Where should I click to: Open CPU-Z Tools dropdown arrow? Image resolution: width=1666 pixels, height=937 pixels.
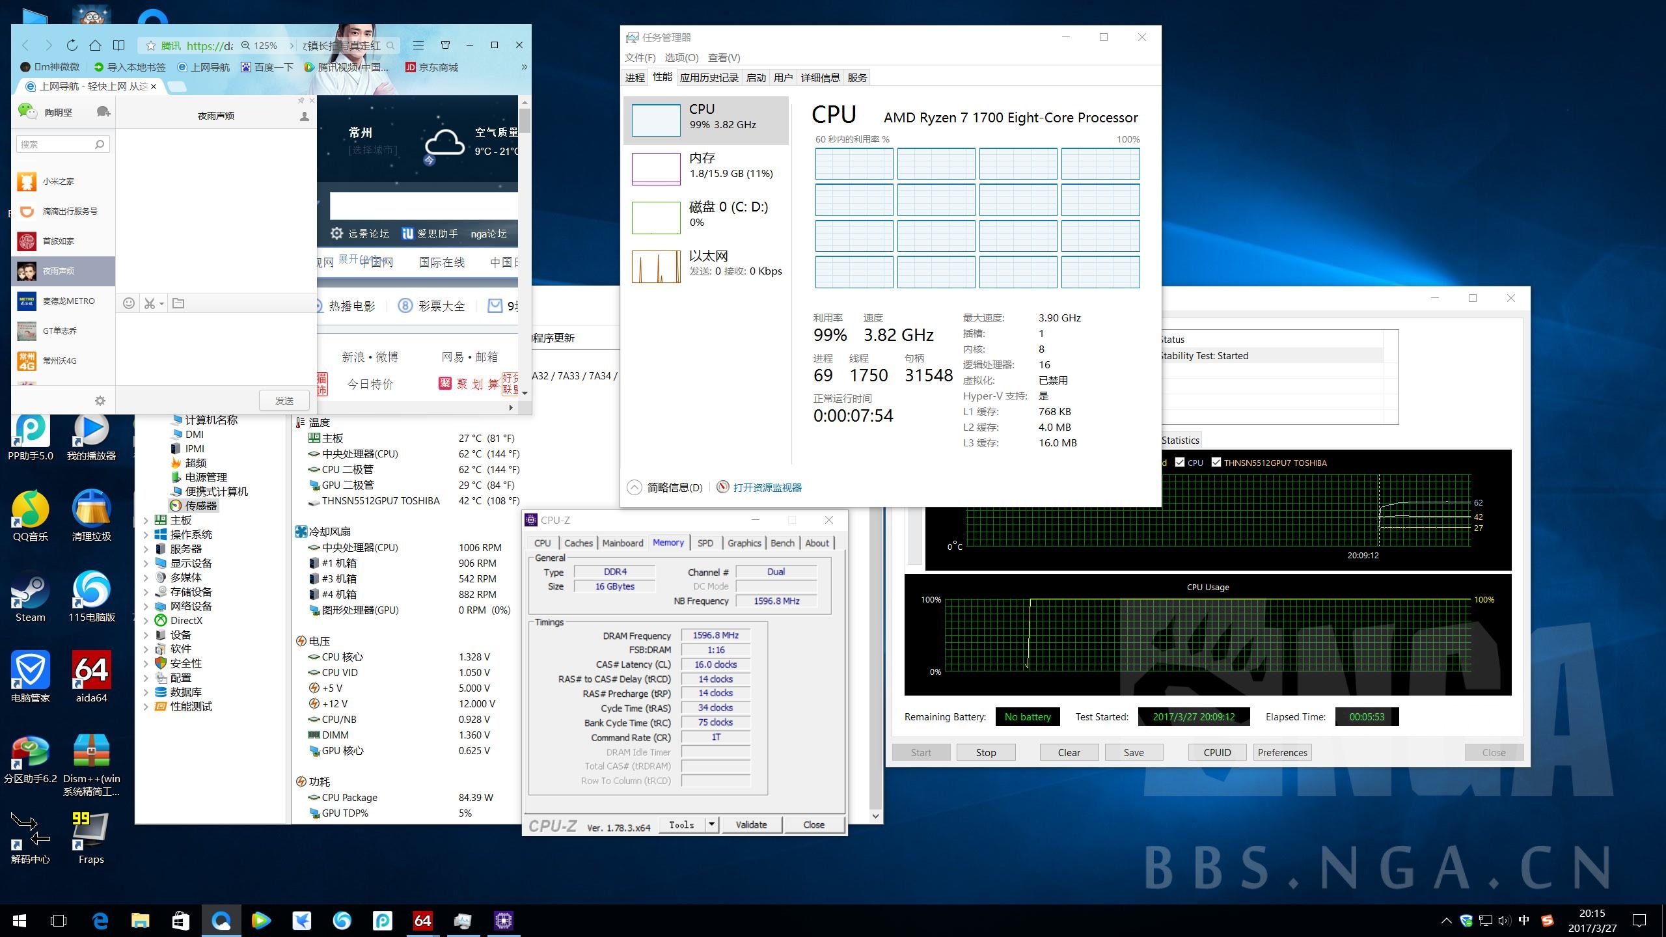pos(711,824)
